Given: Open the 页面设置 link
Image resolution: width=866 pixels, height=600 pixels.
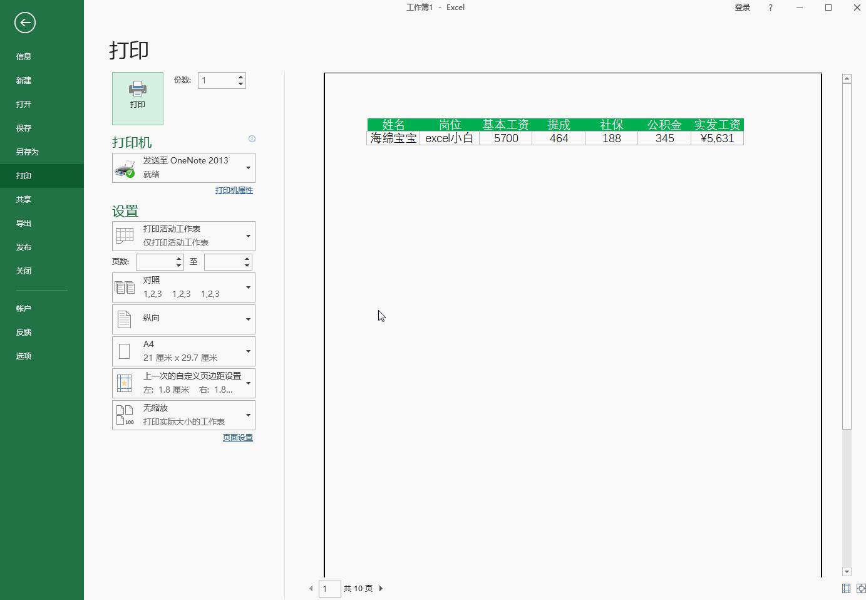Looking at the screenshot, I should 238,438.
